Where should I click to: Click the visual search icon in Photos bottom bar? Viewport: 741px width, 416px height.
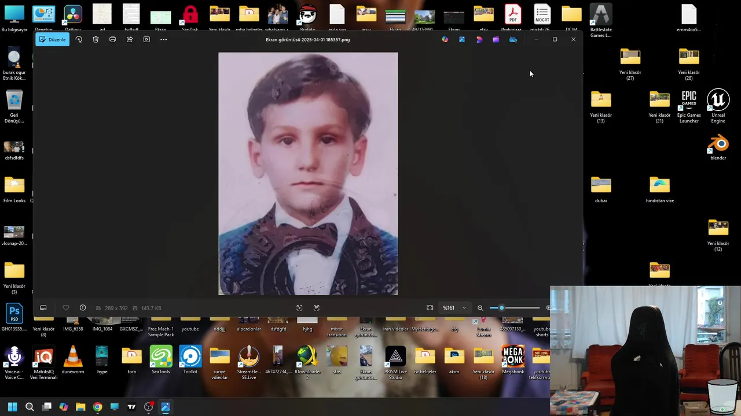pos(299,308)
